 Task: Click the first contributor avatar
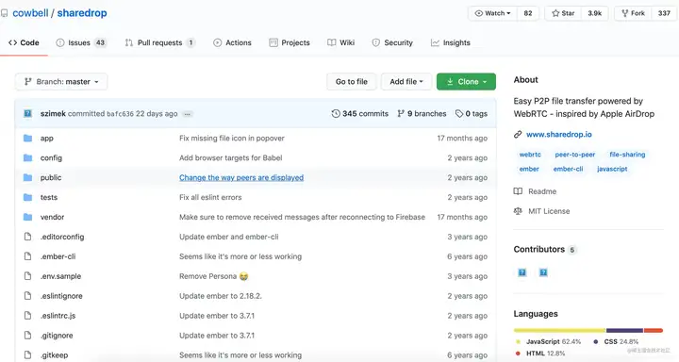(522, 272)
